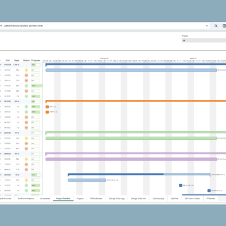Sort by the End column header
The image size is (226, 226).
point(7,60)
